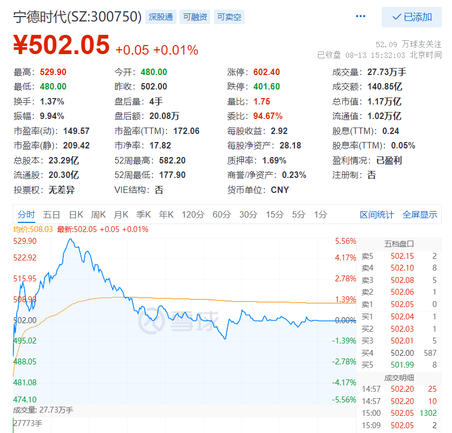This screenshot has height=433, width=452.
Task: Click the 15:00 trade detail row
Action: [x=399, y=413]
